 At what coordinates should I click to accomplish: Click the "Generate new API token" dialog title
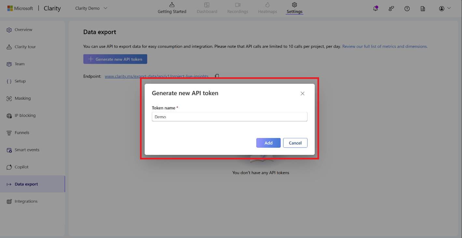[x=185, y=93]
